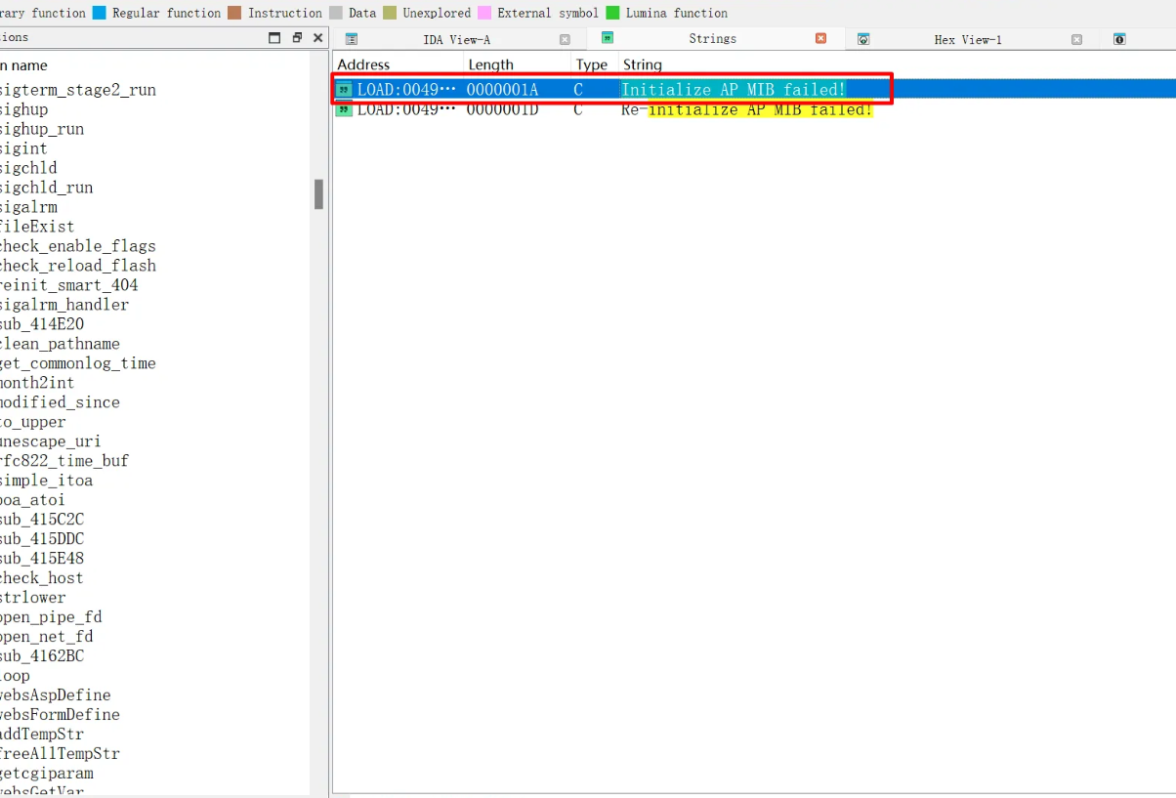Select the modified_since function
Screen dimensions: 1176x798
60,402
